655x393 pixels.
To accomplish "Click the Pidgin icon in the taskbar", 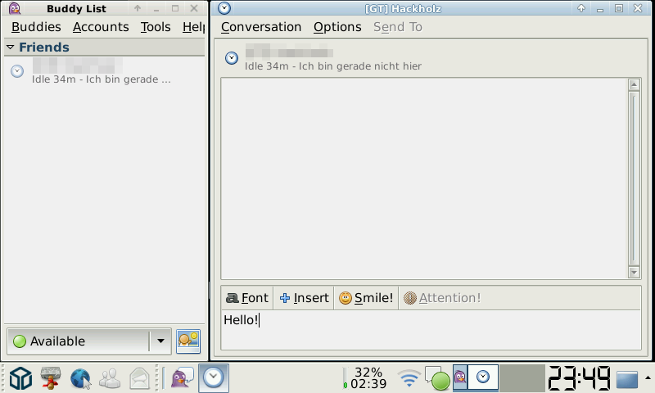I will click(x=182, y=378).
